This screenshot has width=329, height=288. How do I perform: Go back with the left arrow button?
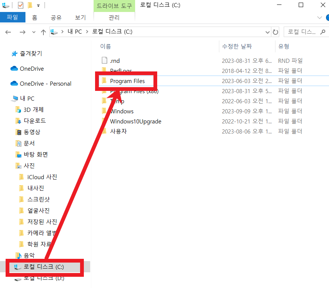[8, 32]
